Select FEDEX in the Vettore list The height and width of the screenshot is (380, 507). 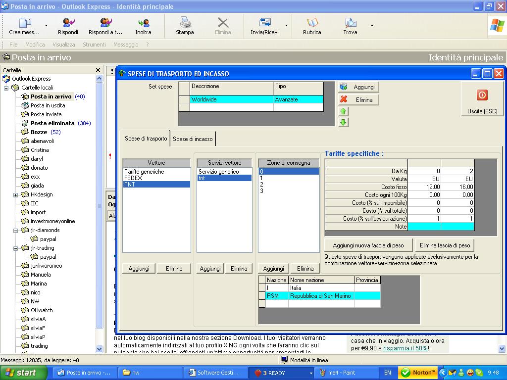click(x=133, y=178)
